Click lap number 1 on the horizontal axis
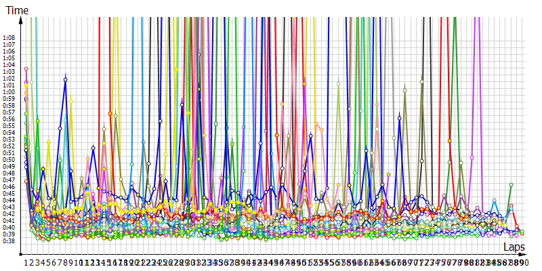The width and height of the screenshot is (542, 271). (26, 262)
